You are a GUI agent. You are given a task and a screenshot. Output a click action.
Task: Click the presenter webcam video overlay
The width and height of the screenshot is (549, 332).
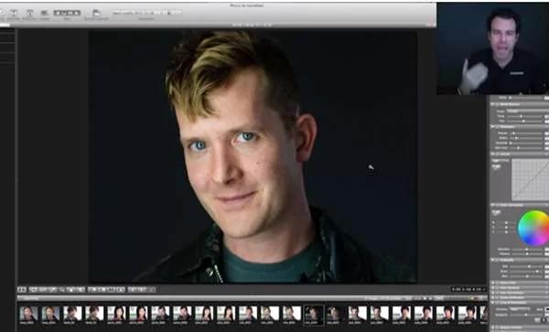coord(492,48)
